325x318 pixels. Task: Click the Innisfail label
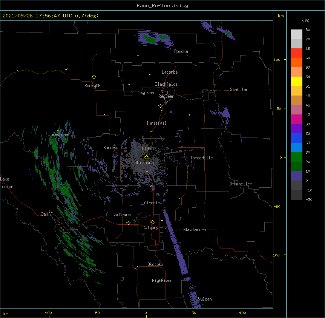click(x=156, y=123)
